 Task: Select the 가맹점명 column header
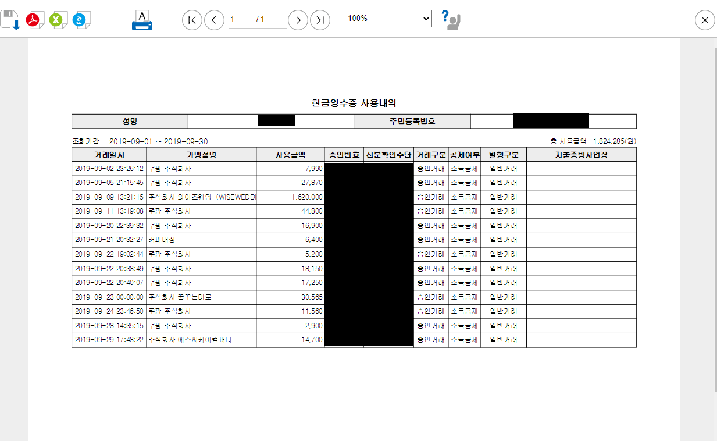(x=201, y=155)
